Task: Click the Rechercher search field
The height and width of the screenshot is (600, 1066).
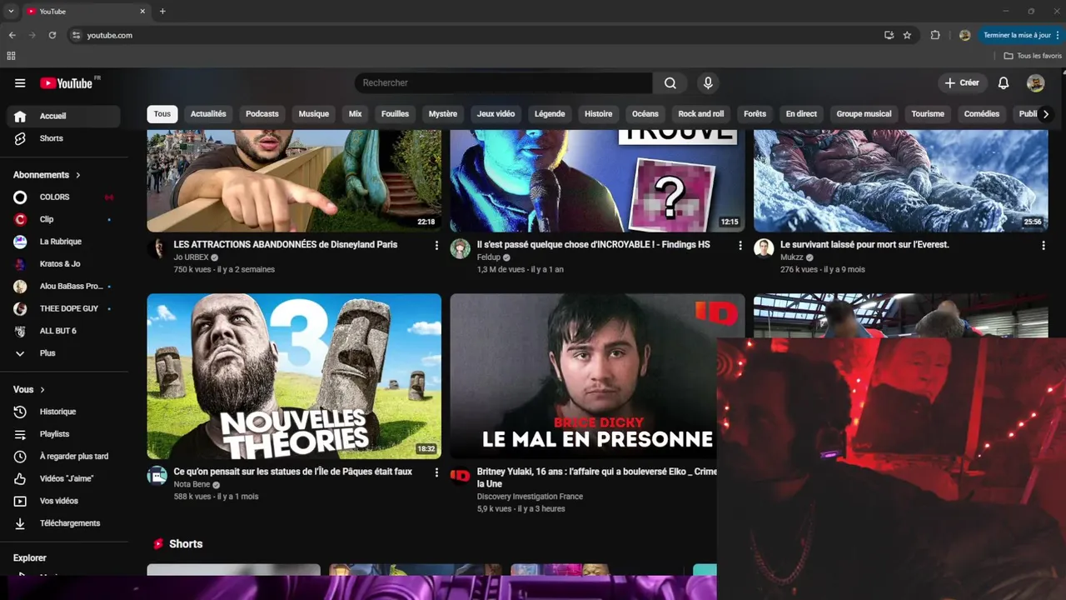Action: [504, 83]
